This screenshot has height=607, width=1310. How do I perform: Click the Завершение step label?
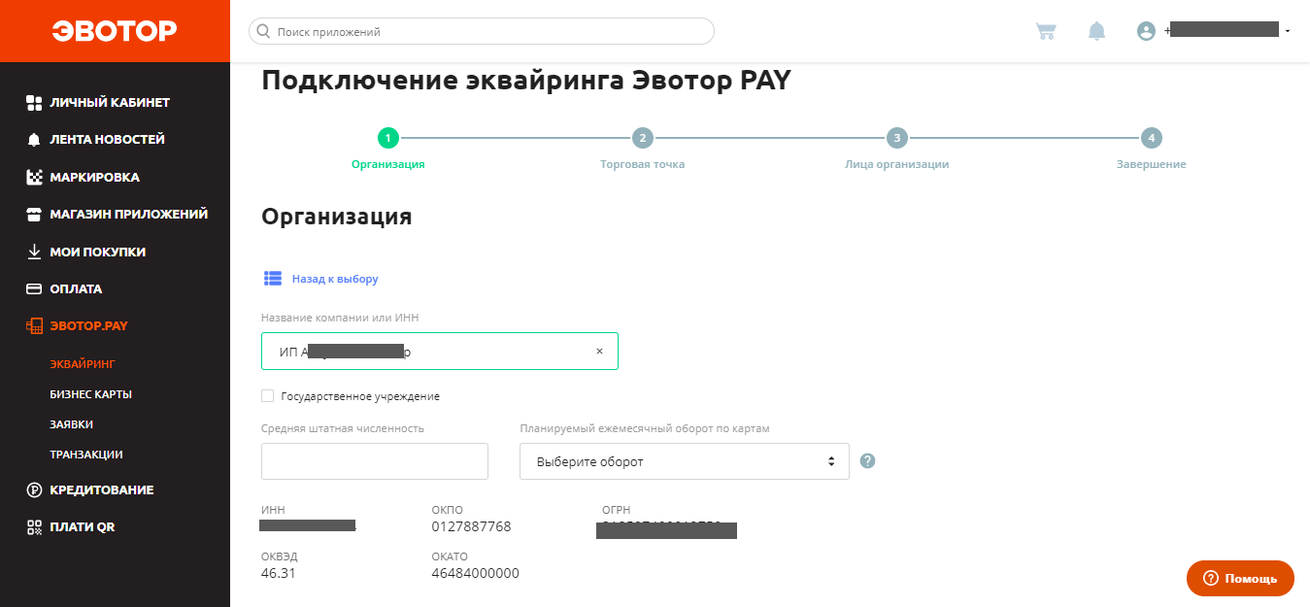click(x=1151, y=164)
